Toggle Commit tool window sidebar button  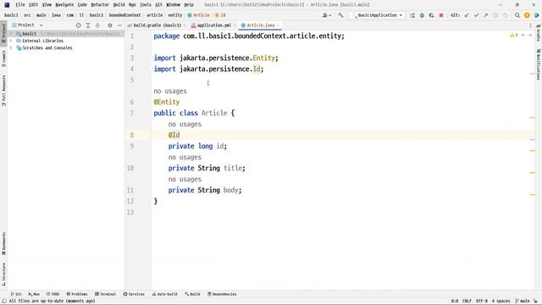coord(3,58)
